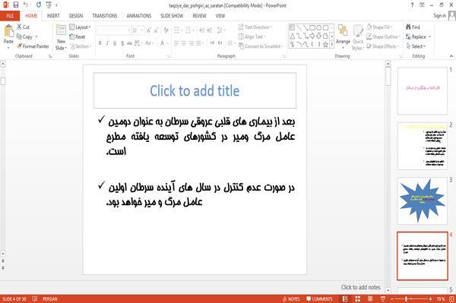Open Quick Styles gallery

(x=358, y=38)
